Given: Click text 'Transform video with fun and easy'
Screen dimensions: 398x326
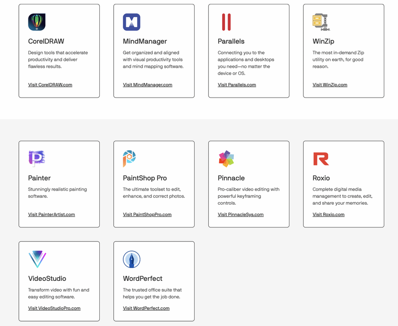Looking at the screenshot, I should click(58, 293).
